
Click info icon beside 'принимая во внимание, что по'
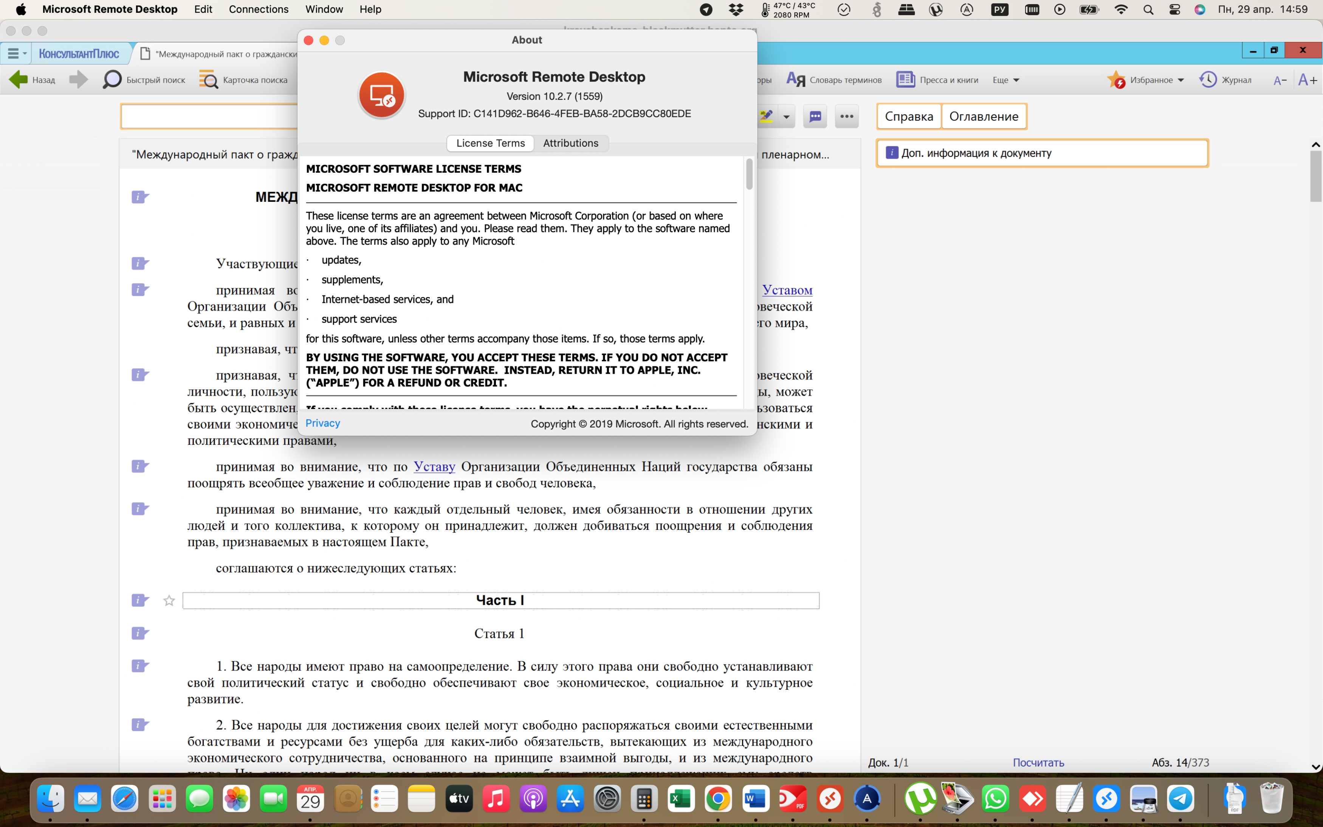pyautogui.click(x=139, y=466)
